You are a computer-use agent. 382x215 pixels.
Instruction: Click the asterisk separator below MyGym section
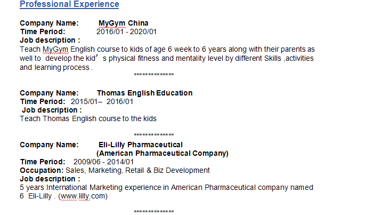coord(153,75)
